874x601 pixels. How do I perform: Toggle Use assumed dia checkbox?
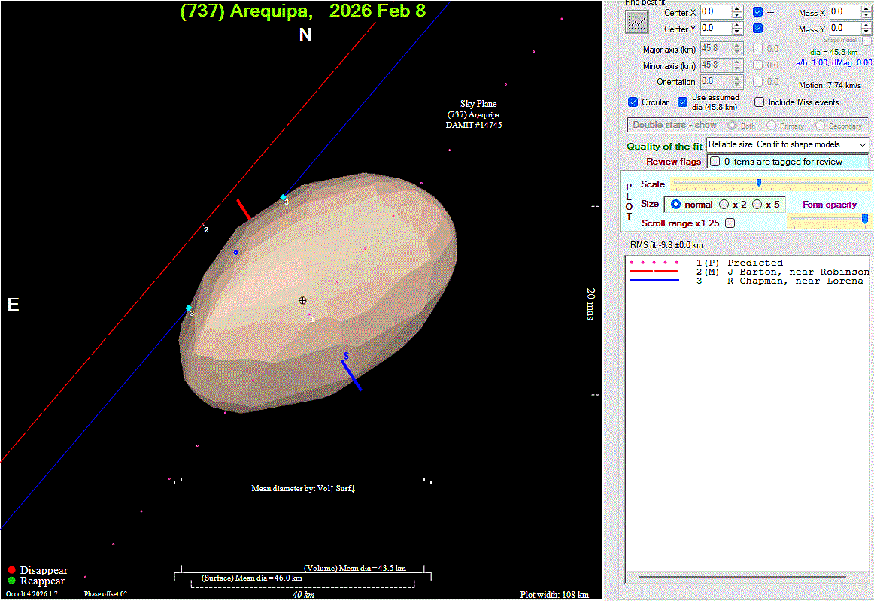[682, 102]
